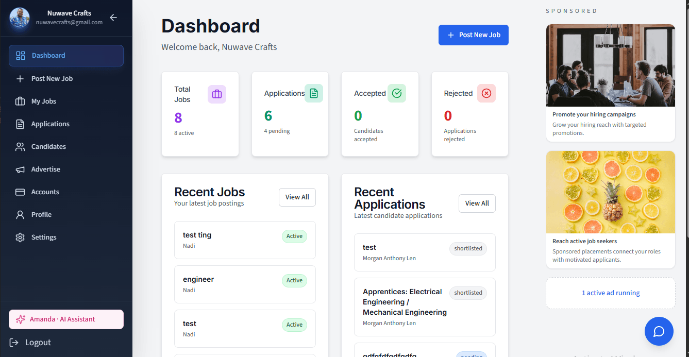Viewport: 689px width, 357px height.
Task: Click the Advertise megaphone icon
Action: pyautogui.click(x=20, y=169)
